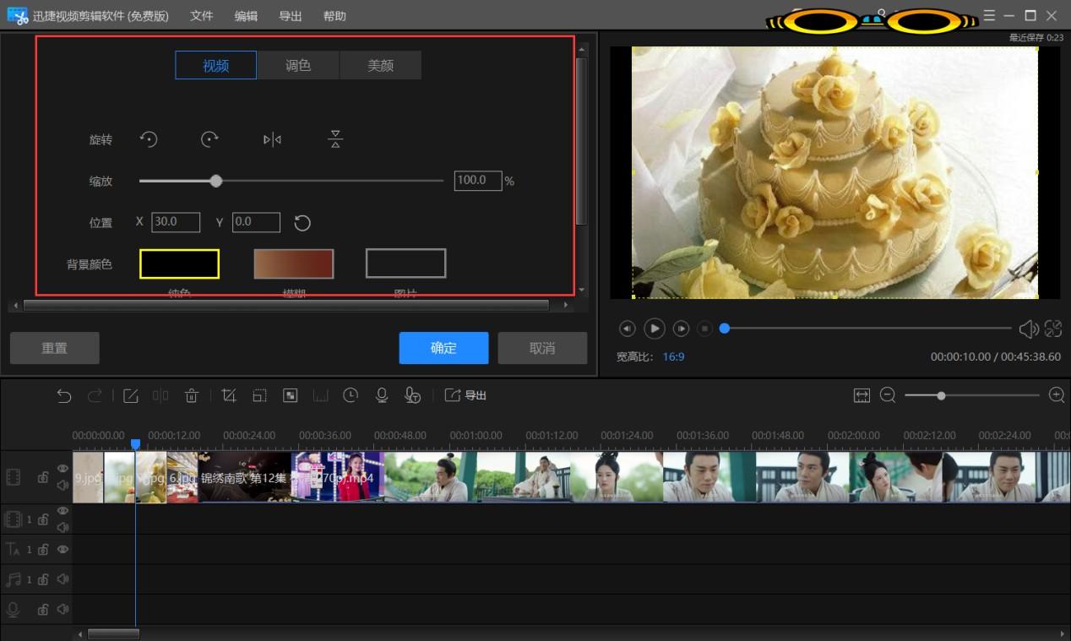Mute the music track 1
This screenshot has width=1071, height=641.
coord(63,579)
